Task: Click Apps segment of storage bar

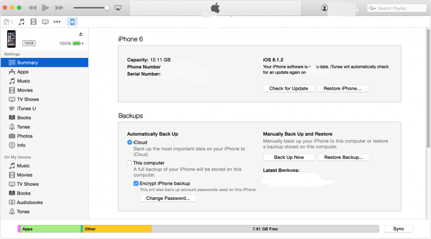Action: pos(50,228)
